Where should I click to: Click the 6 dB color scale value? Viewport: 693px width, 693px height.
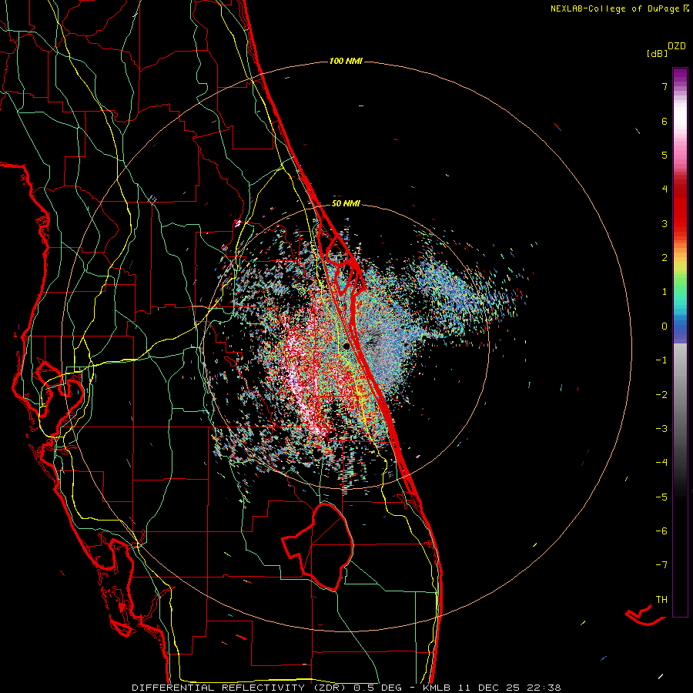[x=665, y=121]
